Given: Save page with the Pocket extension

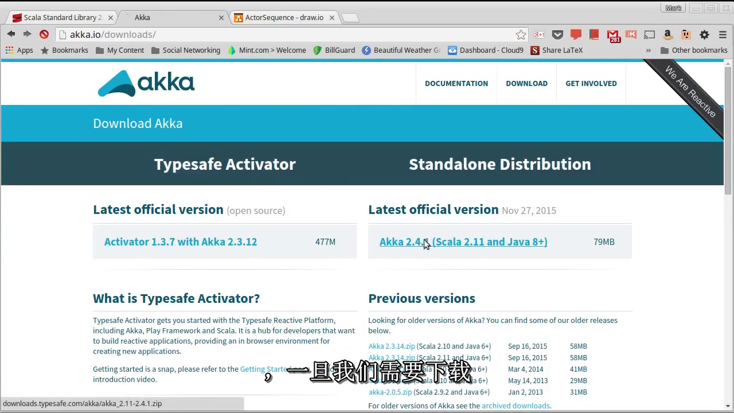Looking at the screenshot, I should tap(557, 35).
